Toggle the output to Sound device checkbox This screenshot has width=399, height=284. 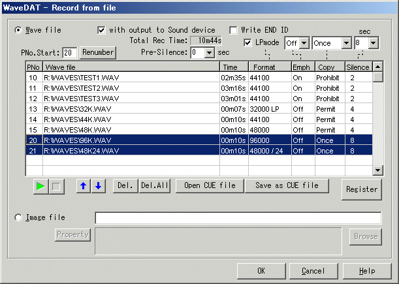pyautogui.click(x=101, y=30)
